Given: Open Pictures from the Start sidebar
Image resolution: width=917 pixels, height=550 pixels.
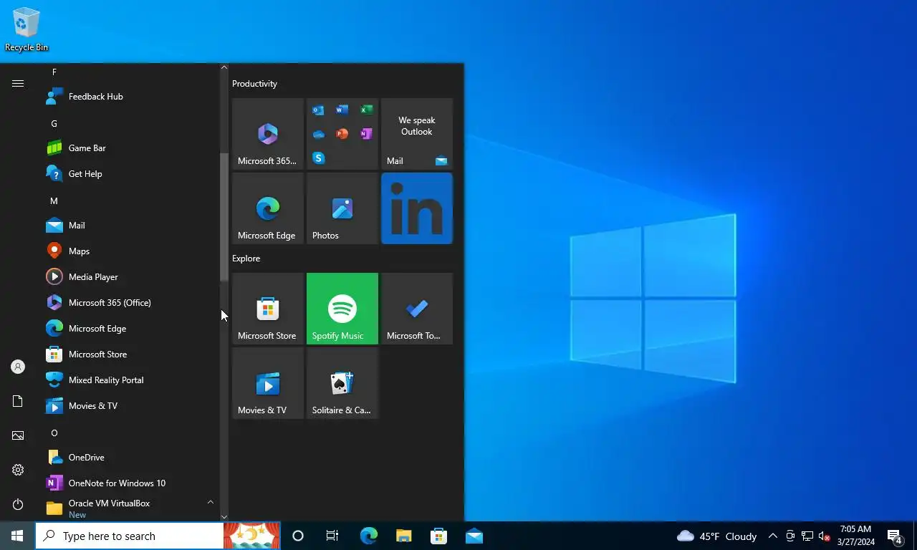Looking at the screenshot, I should [x=18, y=435].
